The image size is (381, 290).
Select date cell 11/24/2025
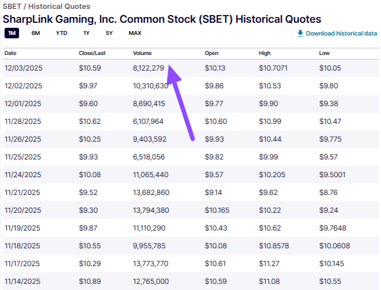point(23,174)
